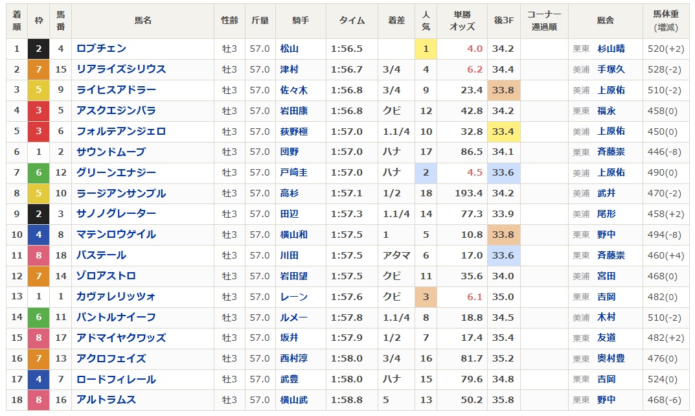
Task: Click yellow highlighted 33.4 cell
Action: tap(503, 132)
